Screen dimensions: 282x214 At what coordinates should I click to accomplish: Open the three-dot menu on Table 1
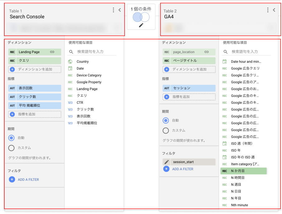(x=113, y=10)
